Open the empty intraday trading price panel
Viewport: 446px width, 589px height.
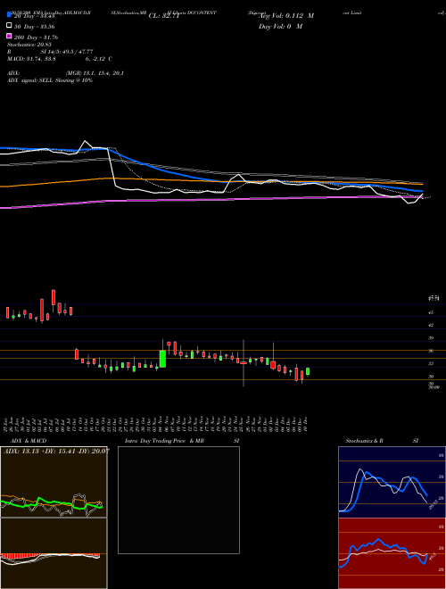[x=178, y=500]
